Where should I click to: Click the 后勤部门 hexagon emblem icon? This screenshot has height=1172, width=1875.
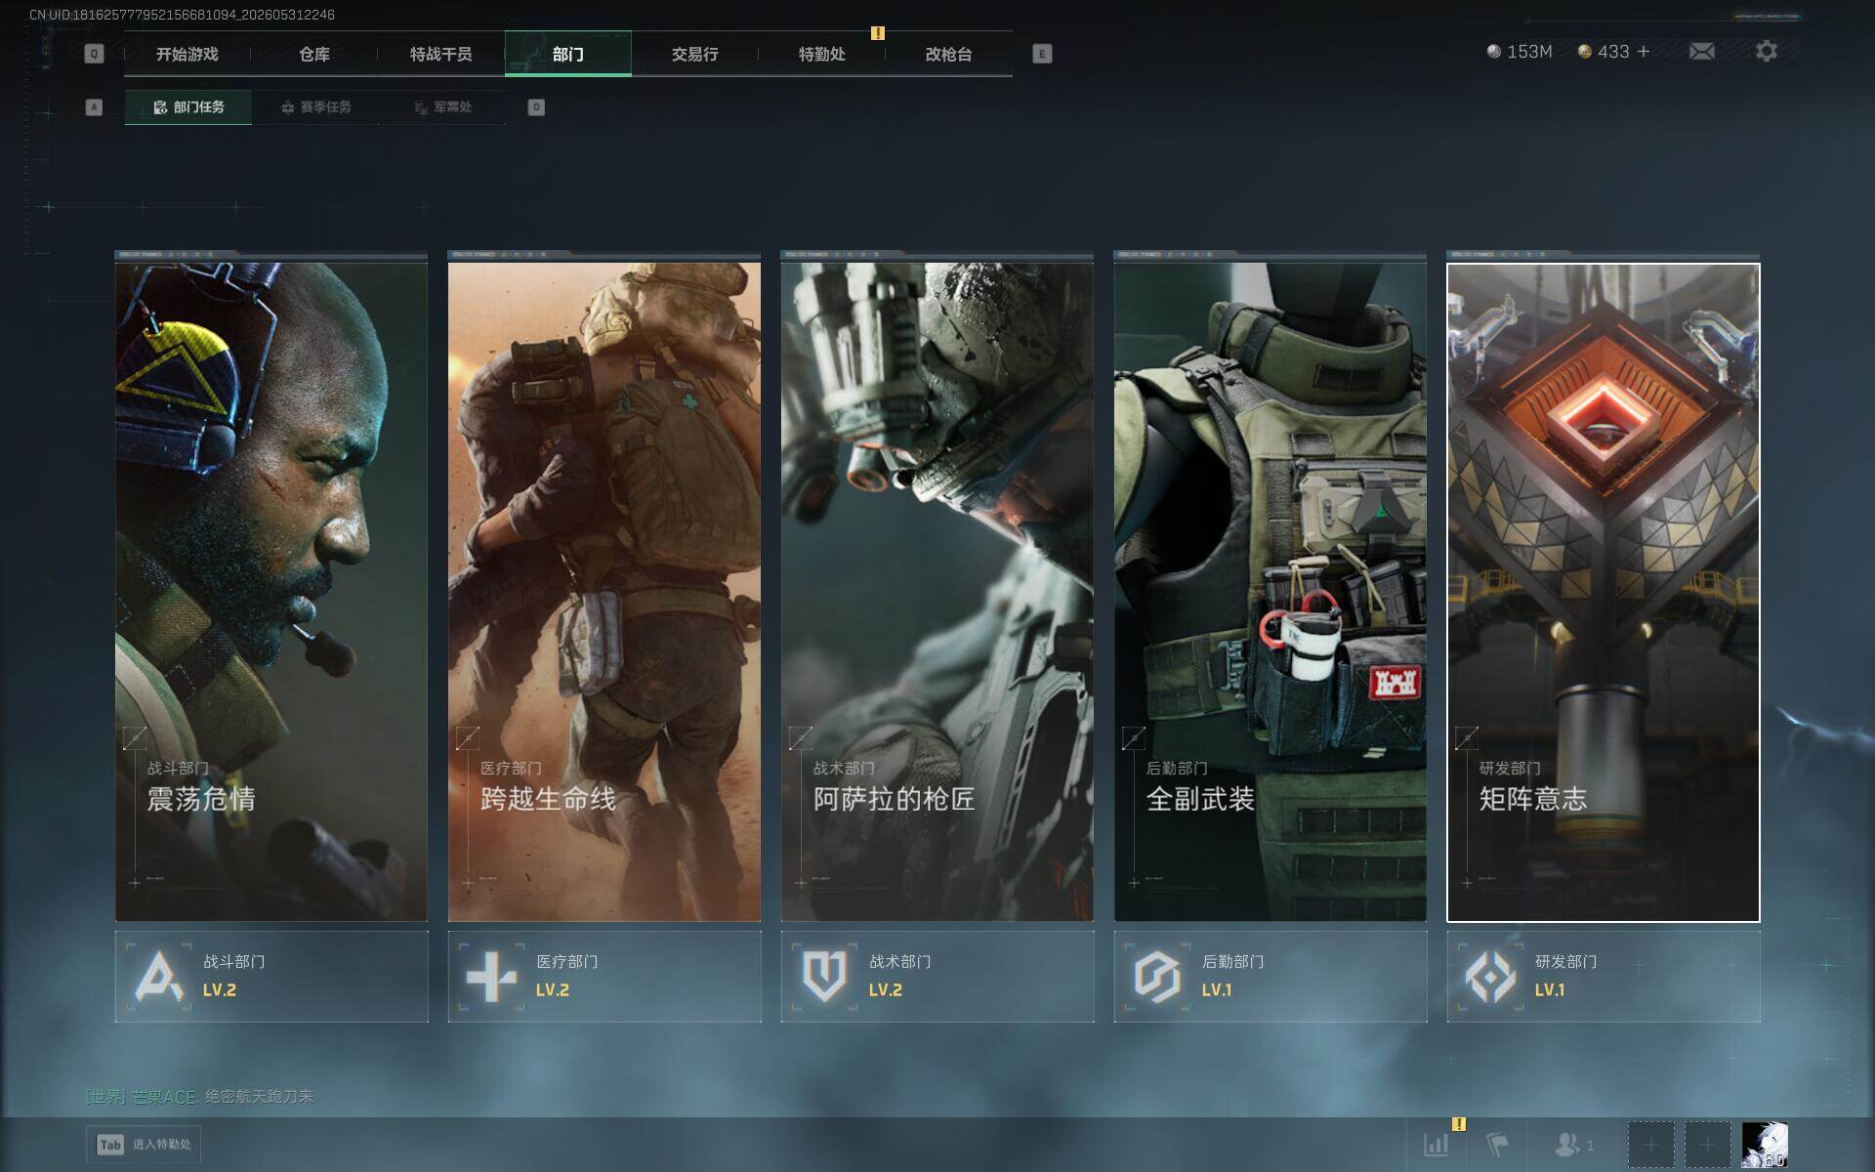coord(1157,976)
